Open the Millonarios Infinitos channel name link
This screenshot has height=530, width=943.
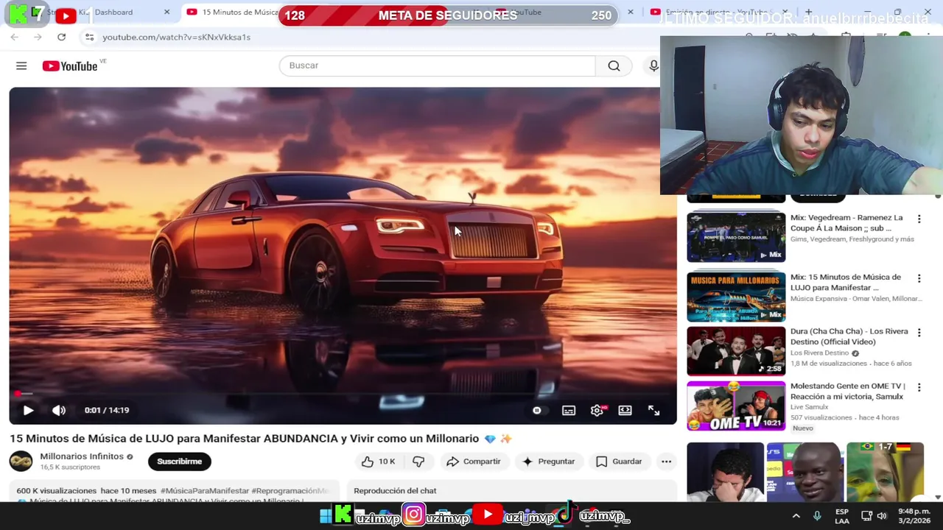point(82,456)
